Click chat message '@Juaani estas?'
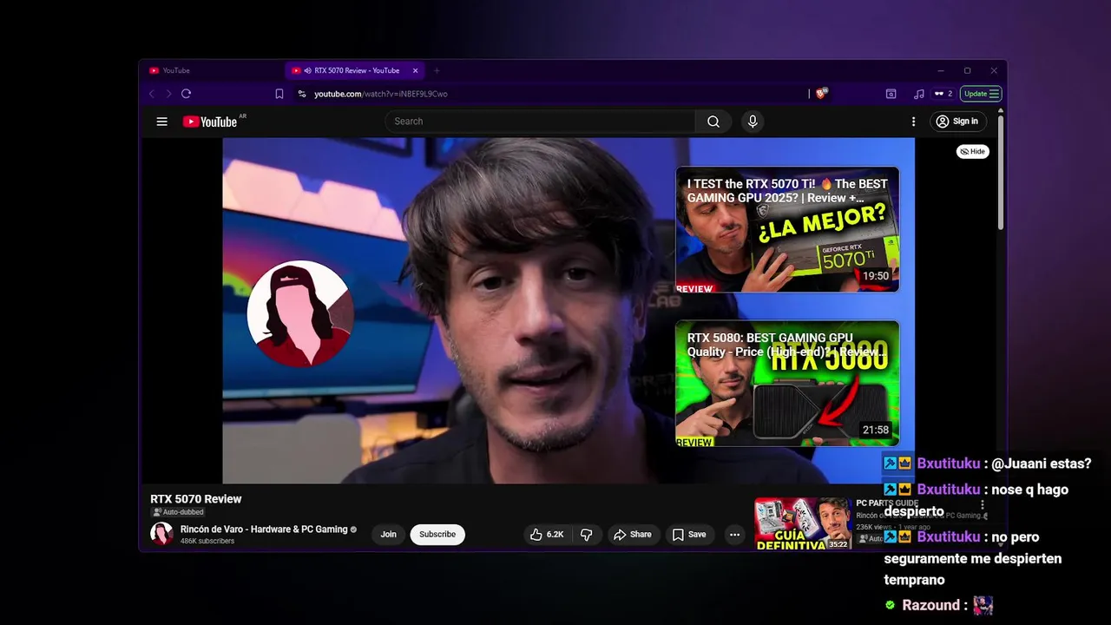 pos(1042,464)
